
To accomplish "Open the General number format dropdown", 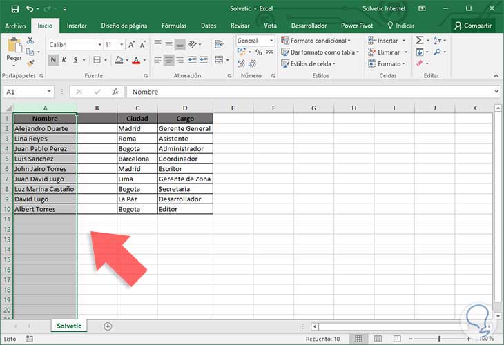I will point(271,41).
